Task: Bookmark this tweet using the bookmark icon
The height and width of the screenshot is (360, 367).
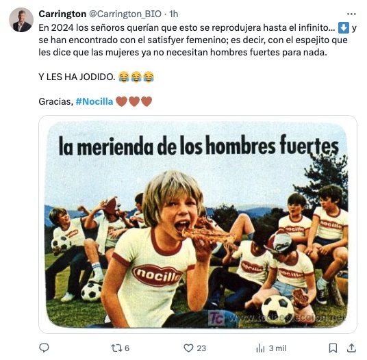Action: click(333, 348)
